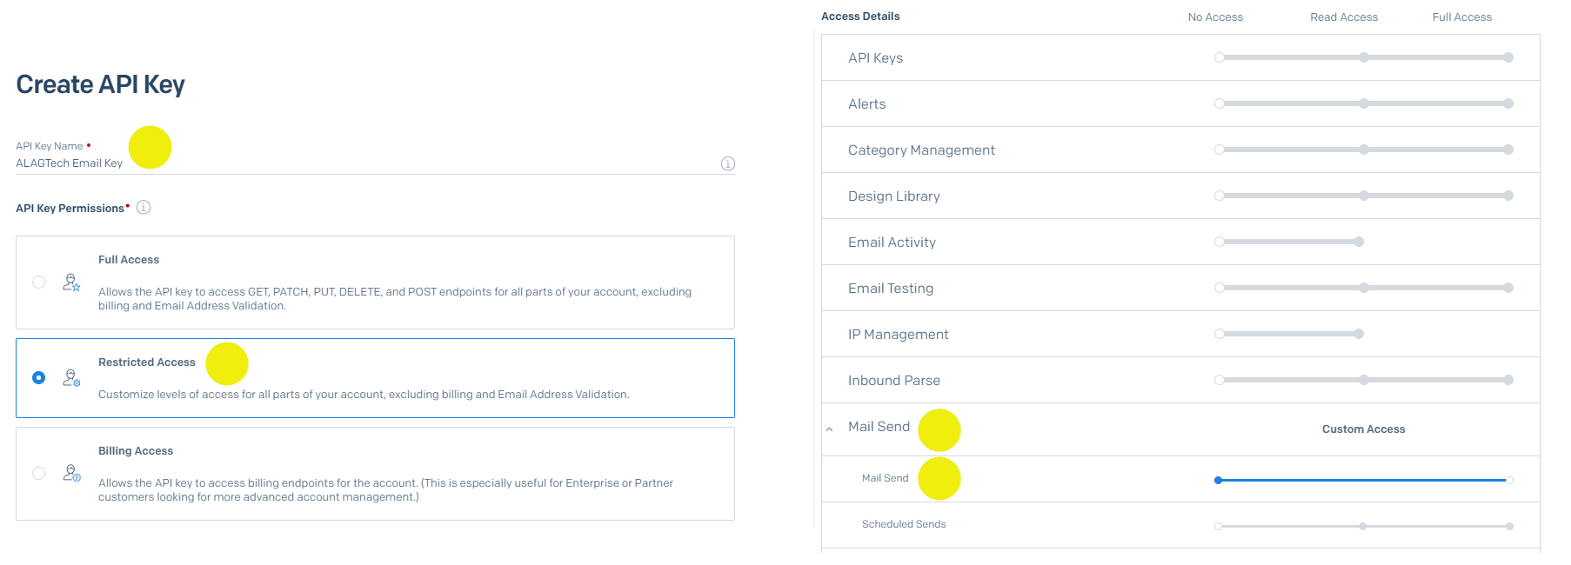Screen dimensions: 1571x565
Task: Set Design Library slider to Full Access
Action: (1508, 196)
